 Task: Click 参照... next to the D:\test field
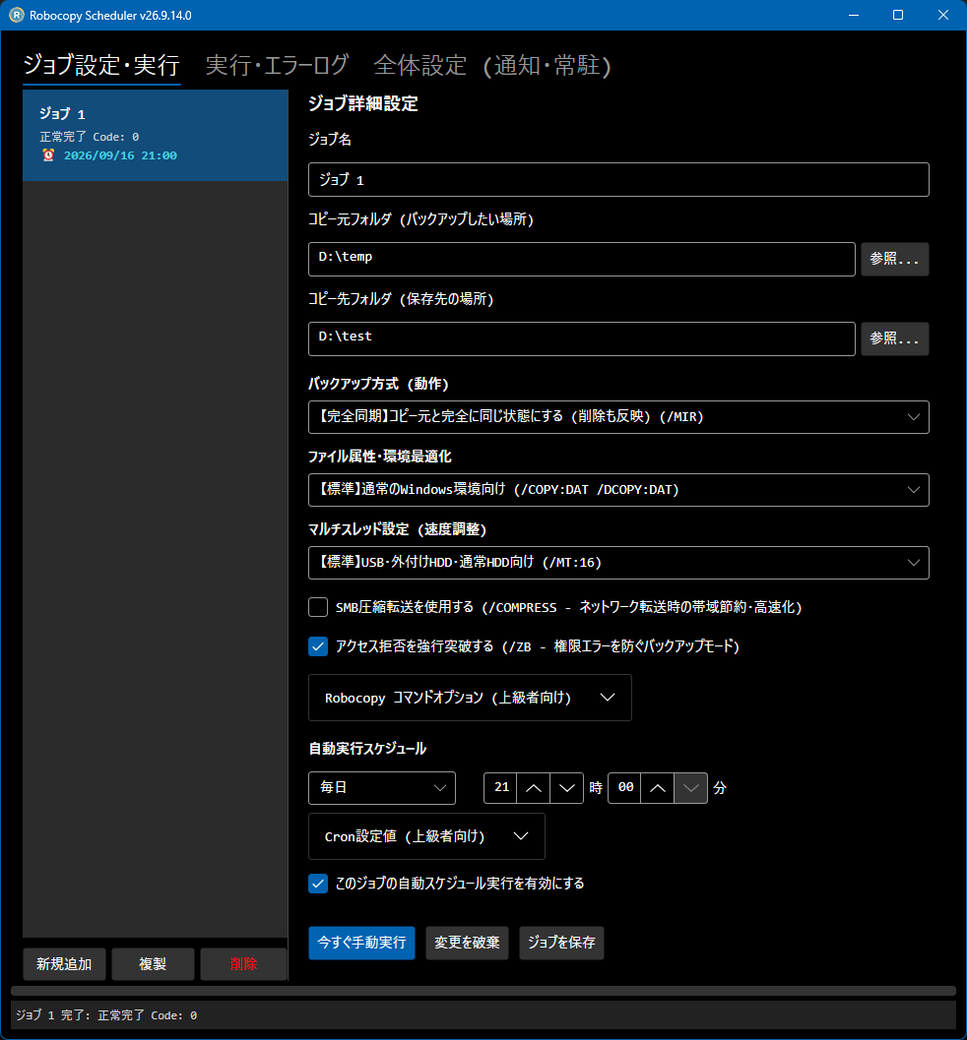click(895, 338)
